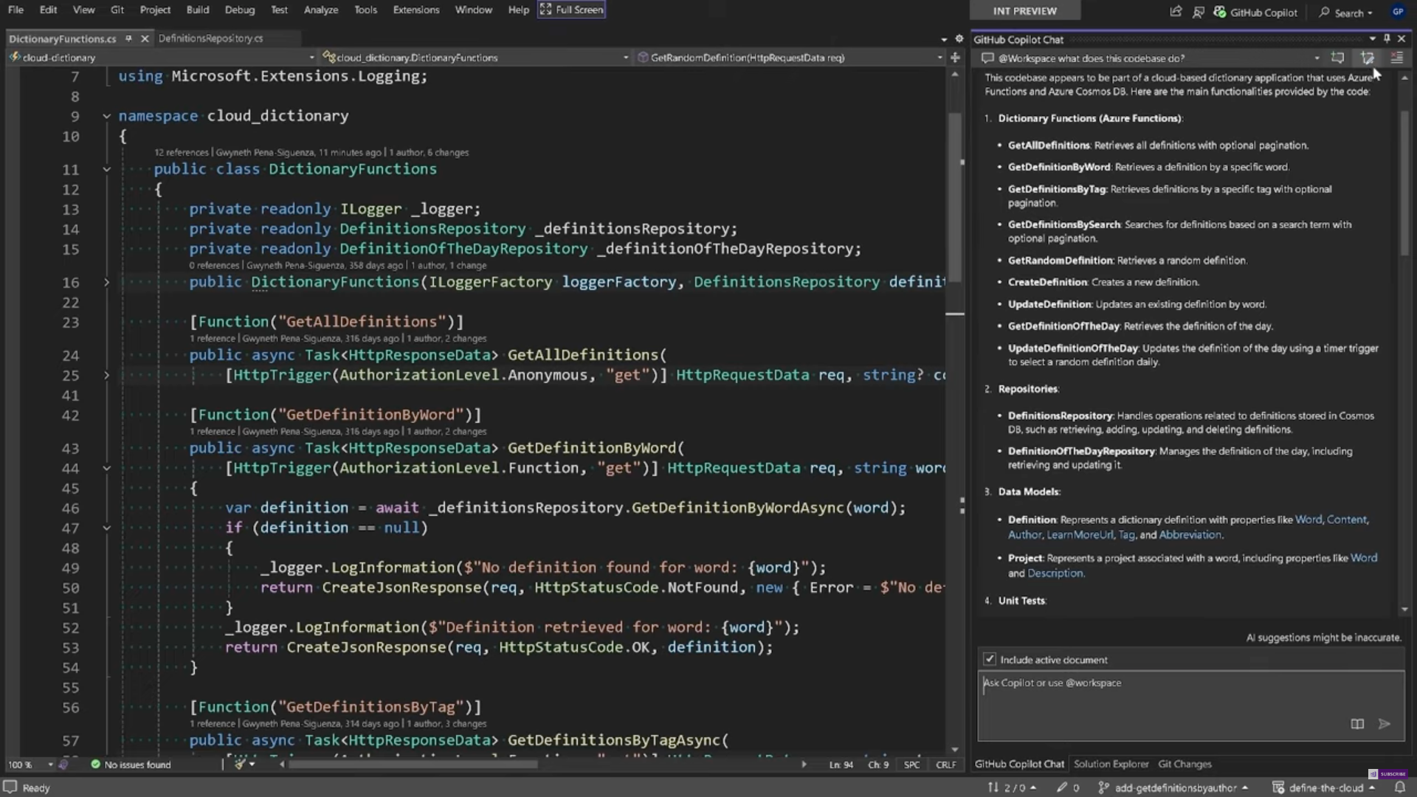Click the Send Feedback icon in title bar
1417x797 pixels.
click(1199, 12)
